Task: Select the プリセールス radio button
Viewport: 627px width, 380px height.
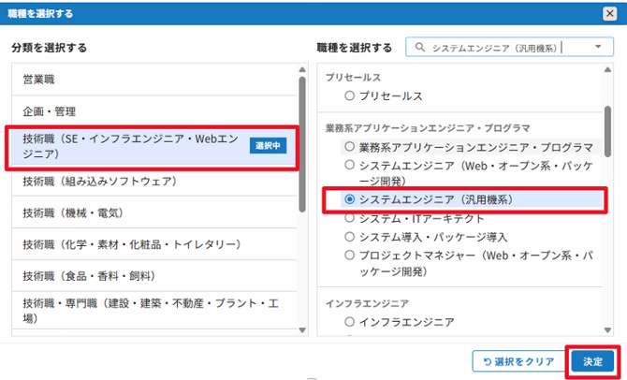Action: tap(351, 95)
